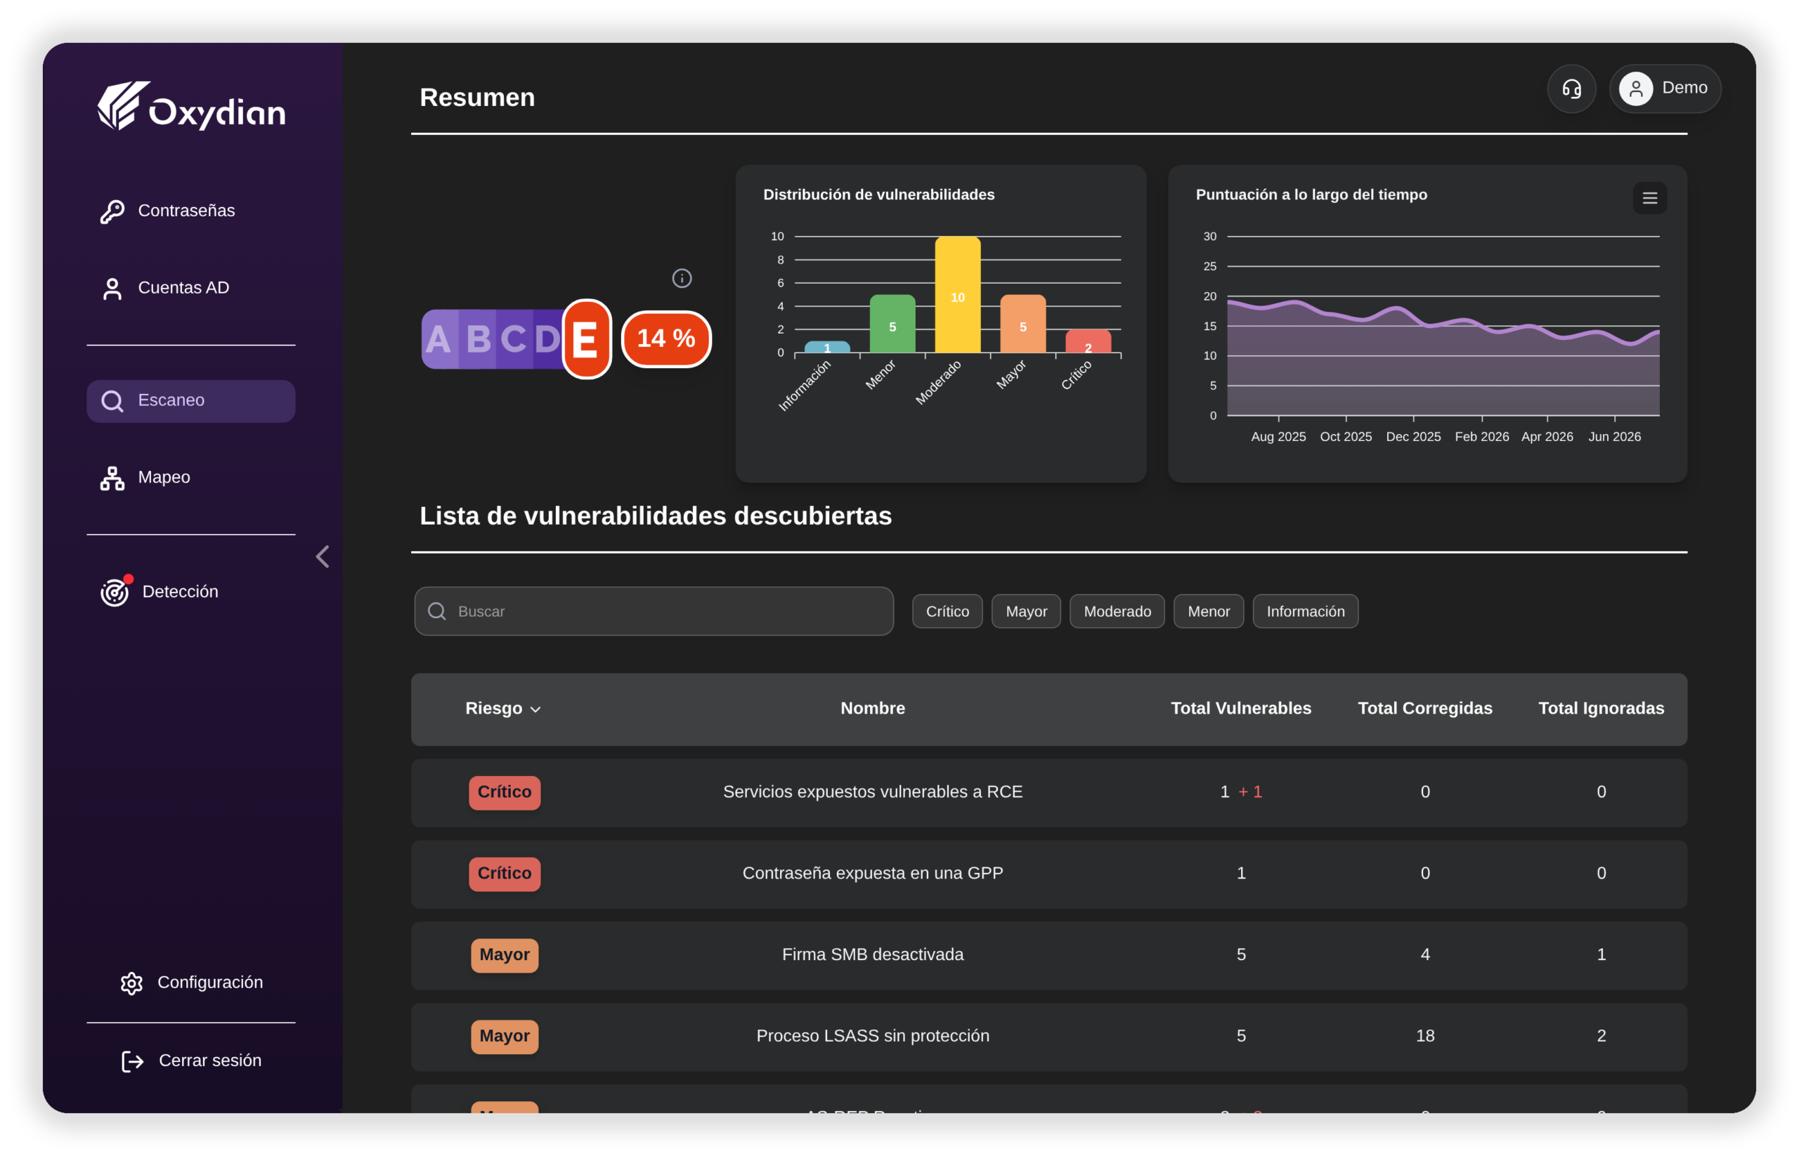
Task: Toggle the Moderado filter chip
Action: 1117,612
